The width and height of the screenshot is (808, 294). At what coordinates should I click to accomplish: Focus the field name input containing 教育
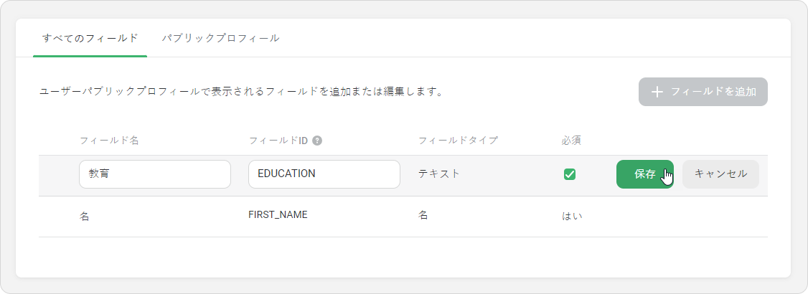click(x=154, y=174)
